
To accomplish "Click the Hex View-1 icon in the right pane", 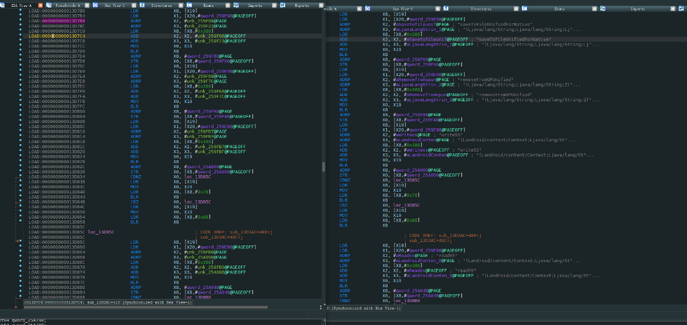I will pyautogui.click(x=368, y=9).
